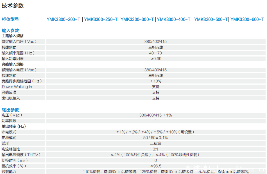Click the 发电机接入 row label
This screenshot has height=174, width=267.
(11, 98)
